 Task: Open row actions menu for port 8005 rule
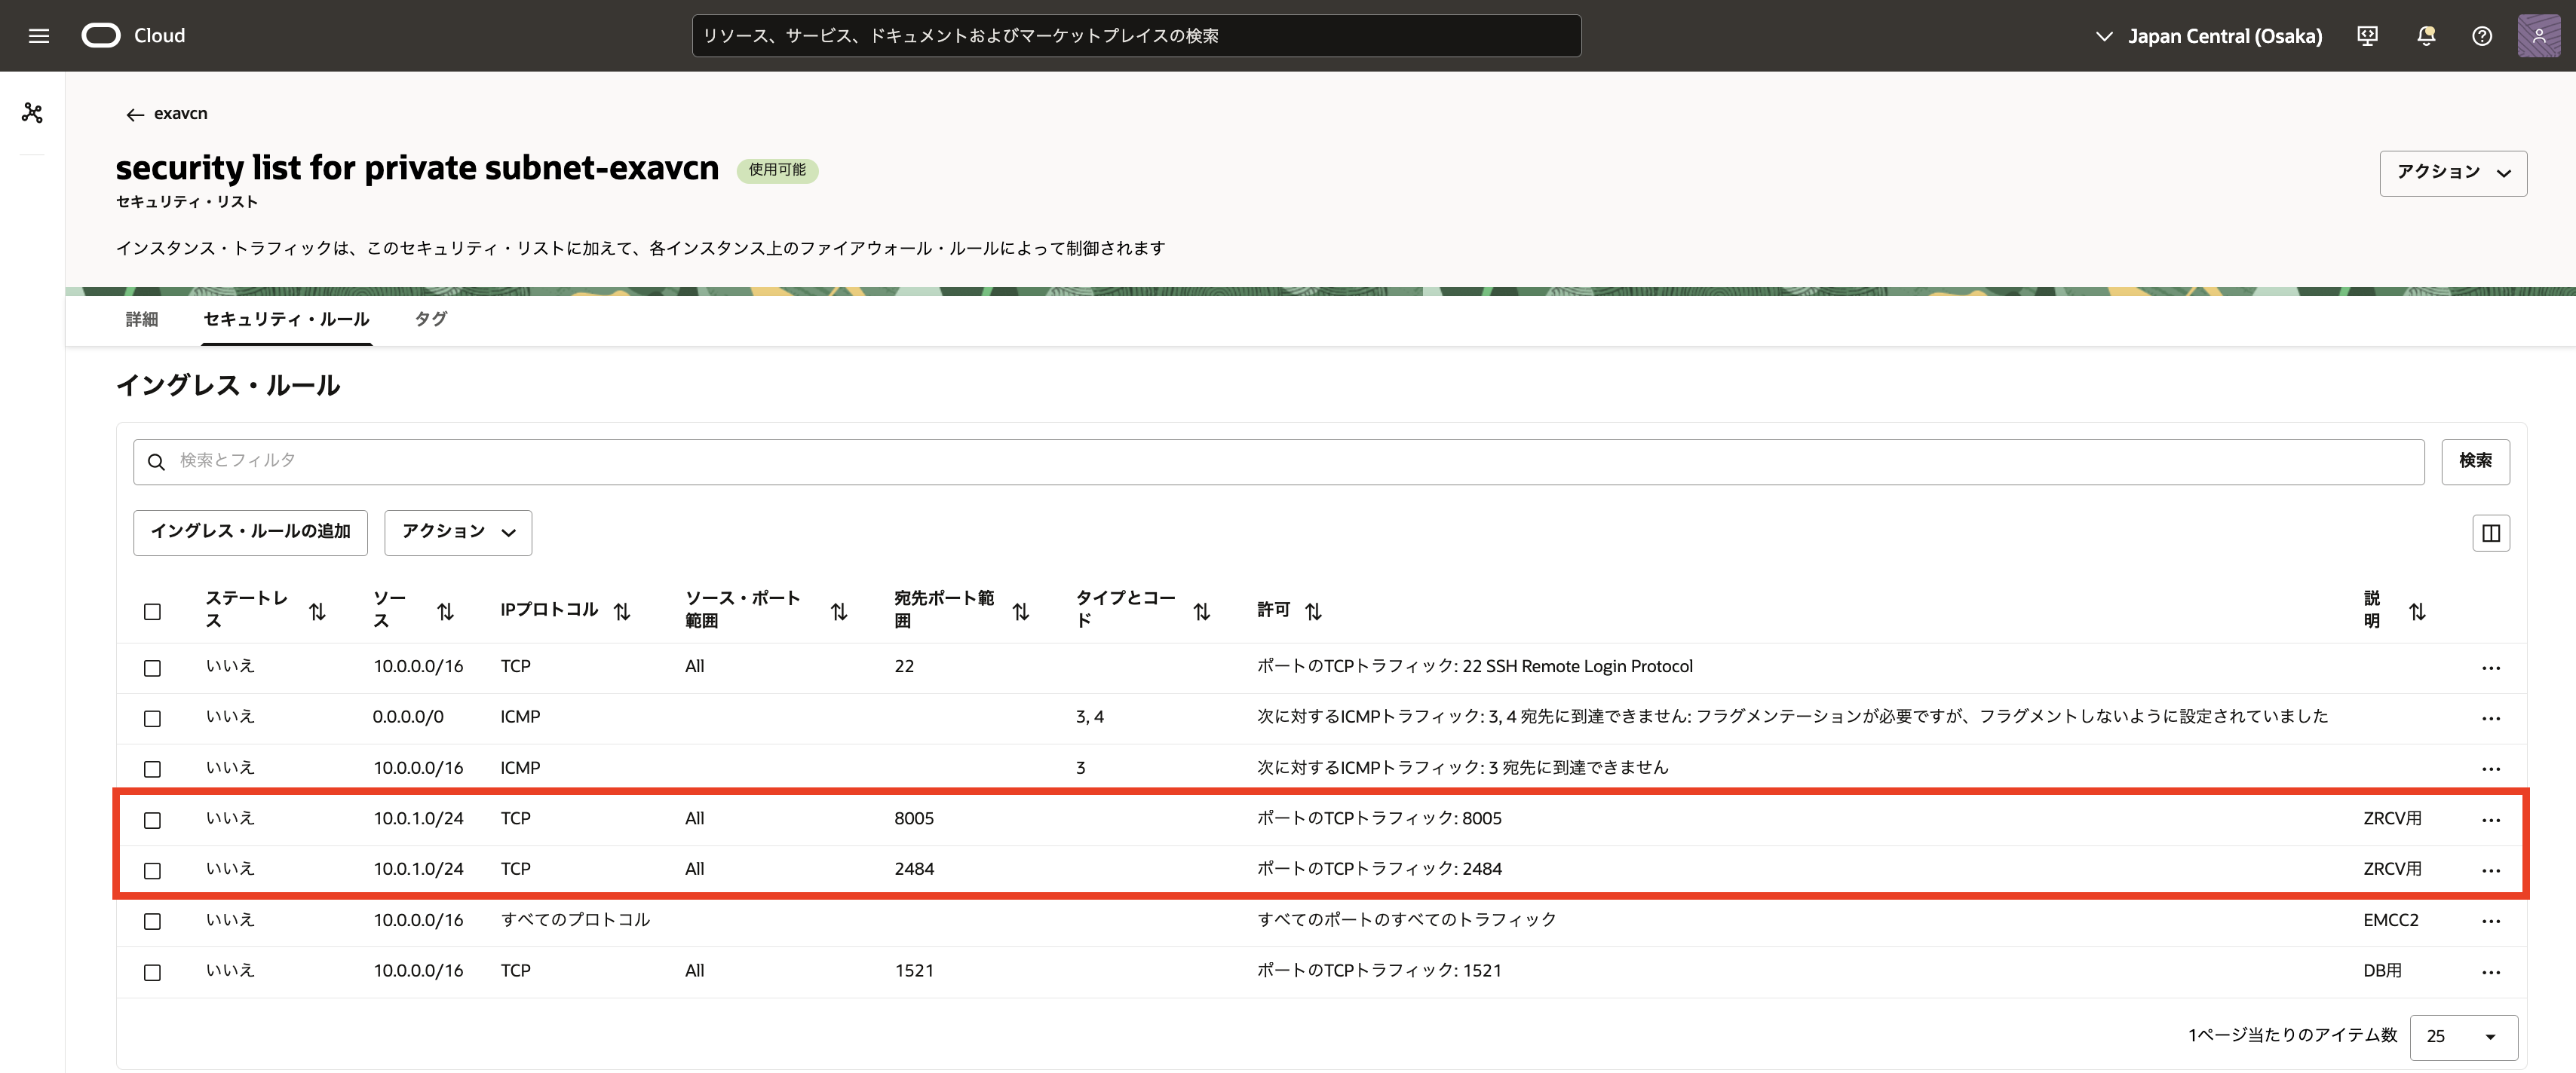click(2490, 819)
